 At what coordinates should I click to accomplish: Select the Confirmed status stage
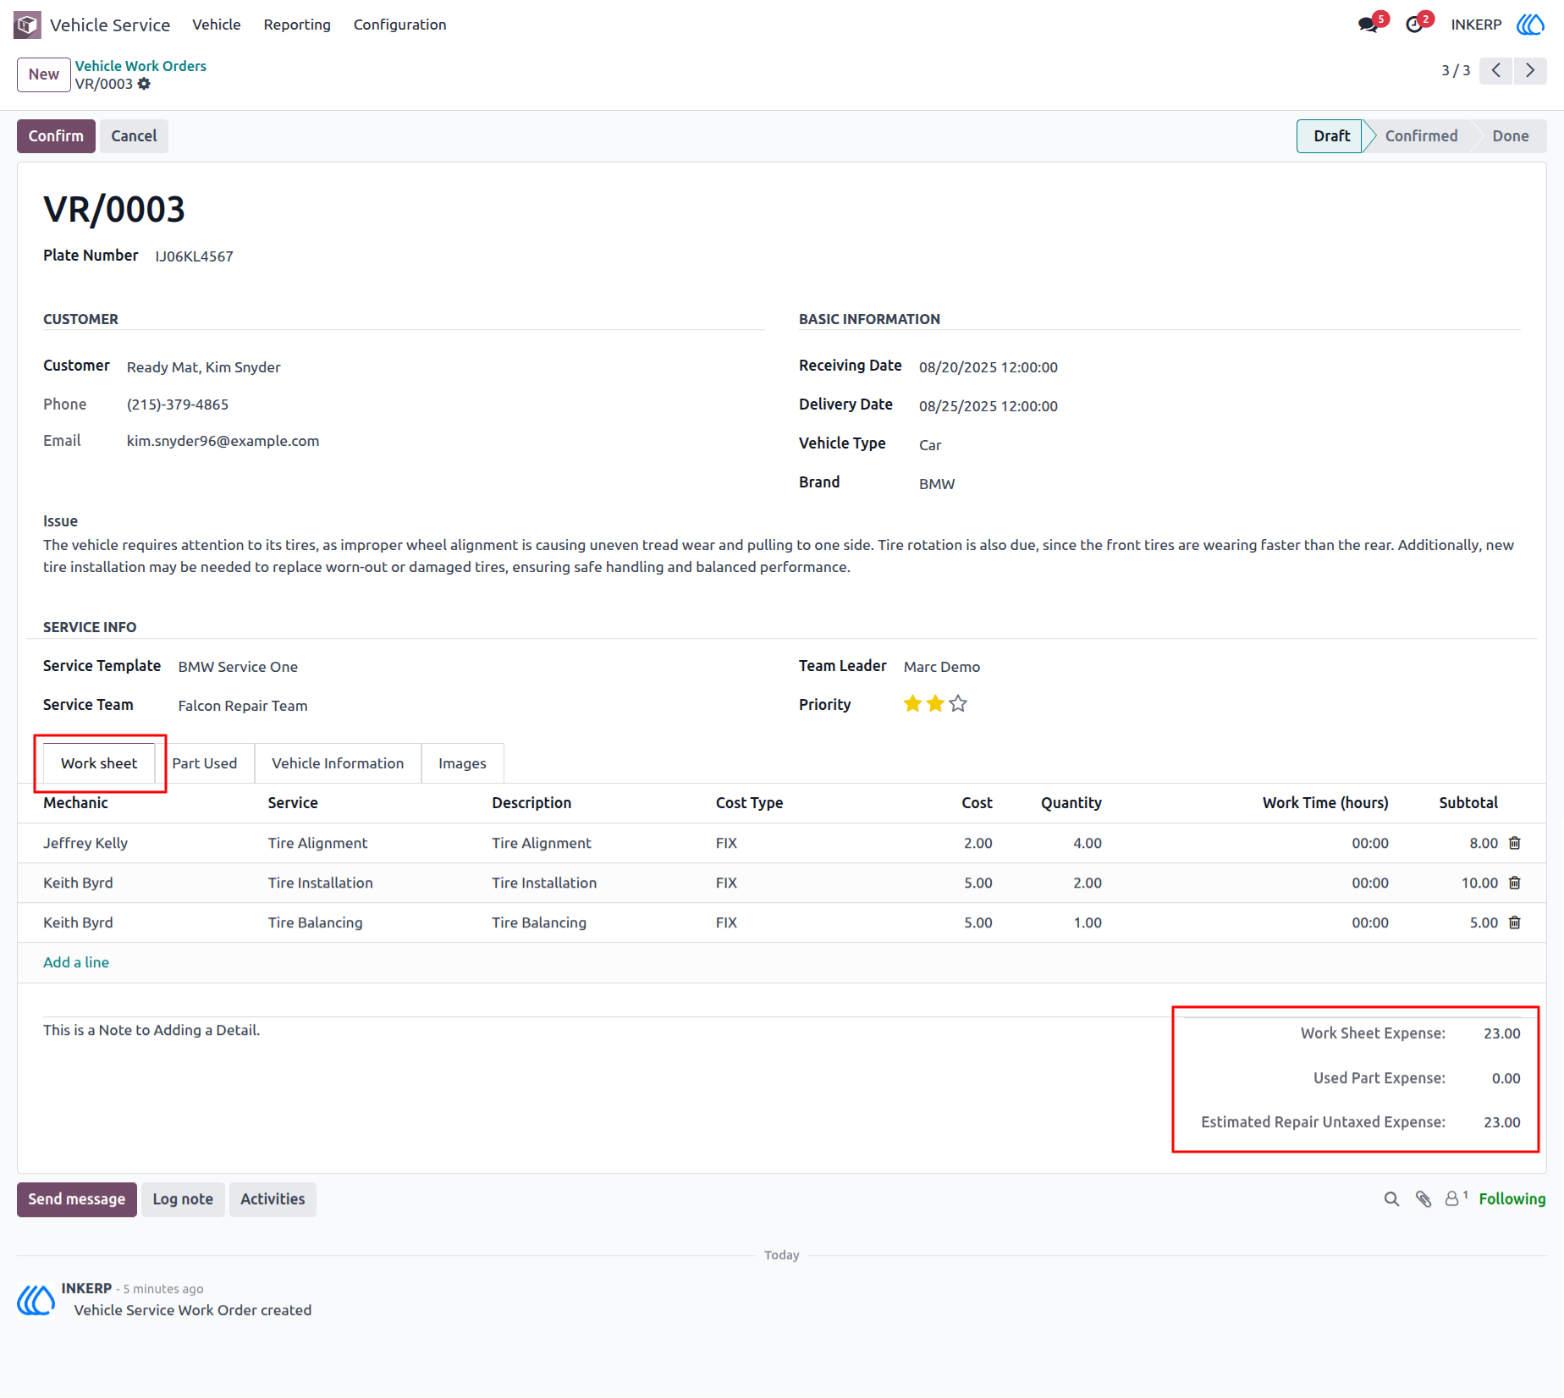[1421, 136]
